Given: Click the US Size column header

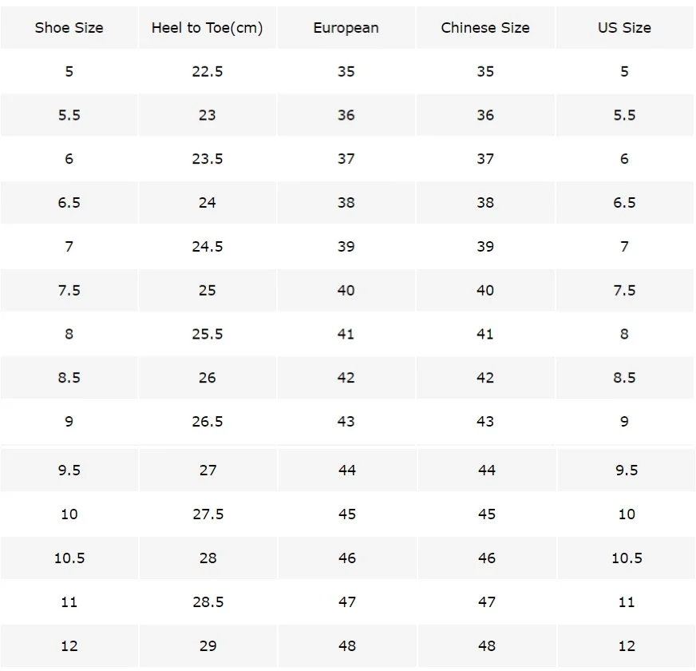Looking at the screenshot, I should 624,28.
